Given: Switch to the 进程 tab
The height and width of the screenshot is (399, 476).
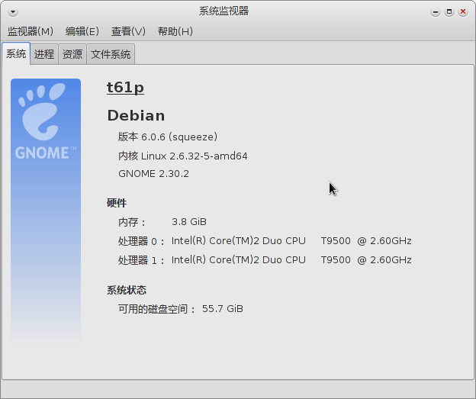Looking at the screenshot, I should [x=44, y=54].
